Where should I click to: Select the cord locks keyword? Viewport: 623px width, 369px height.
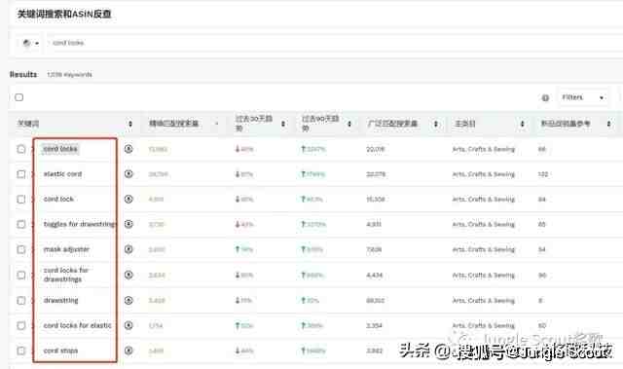(60, 149)
